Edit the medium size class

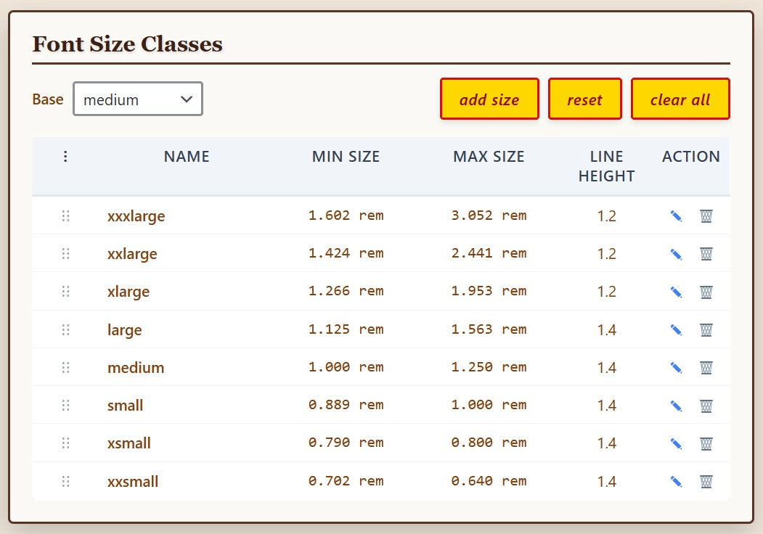(x=676, y=367)
